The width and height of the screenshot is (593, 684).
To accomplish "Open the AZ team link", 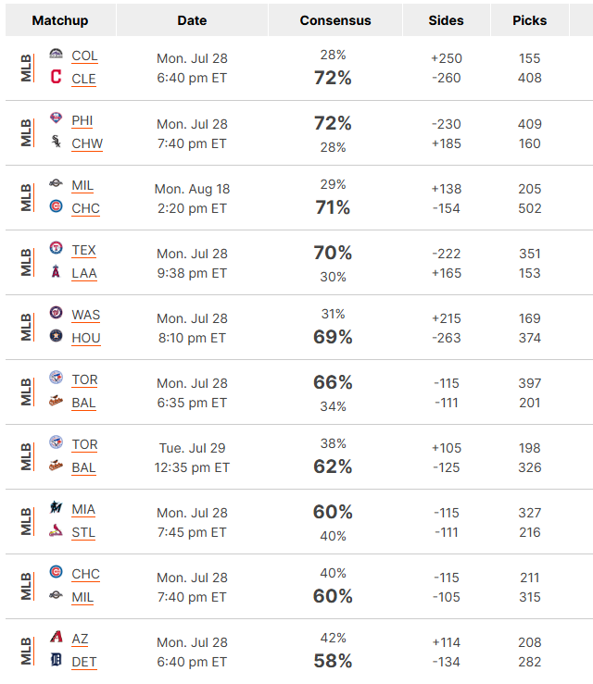I will pyautogui.click(x=80, y=639).
